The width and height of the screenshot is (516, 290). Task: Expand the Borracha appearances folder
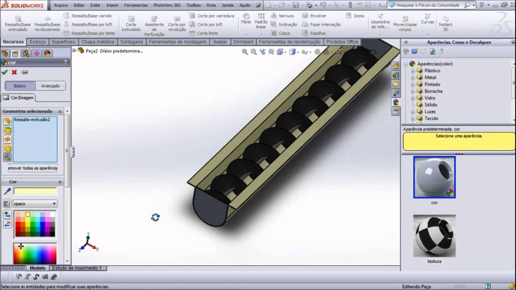coord(412,91)
